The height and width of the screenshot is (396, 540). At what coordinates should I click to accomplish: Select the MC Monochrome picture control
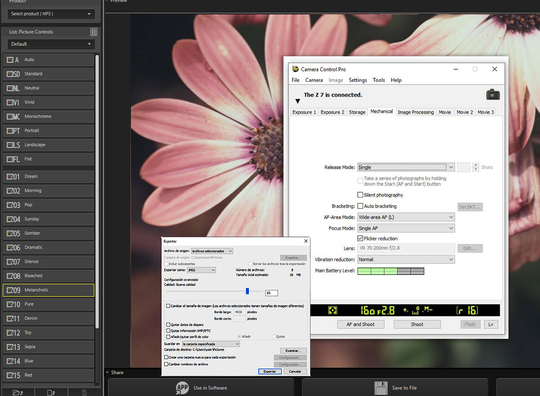(x=49, y=117)
